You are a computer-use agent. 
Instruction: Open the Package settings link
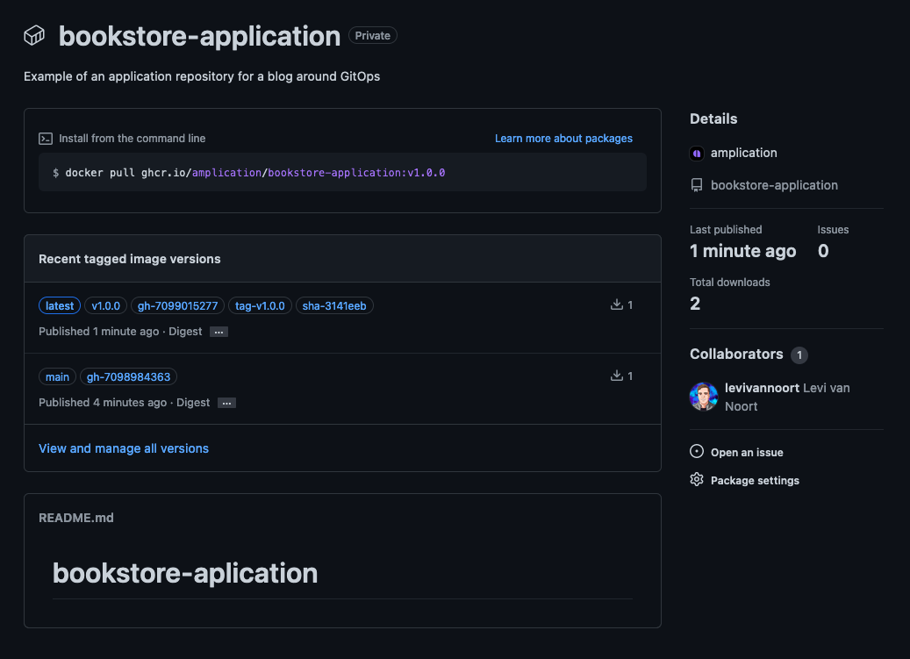755,480
